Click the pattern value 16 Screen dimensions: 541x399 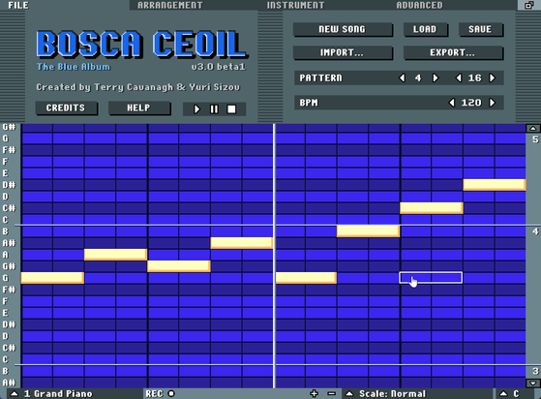(475, 78)
